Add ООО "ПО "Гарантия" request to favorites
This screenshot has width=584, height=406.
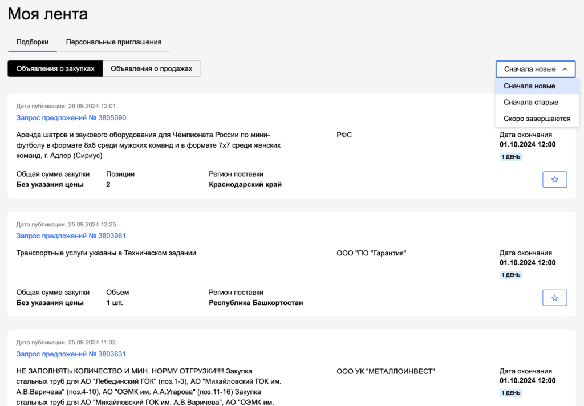tap(554, 298)
